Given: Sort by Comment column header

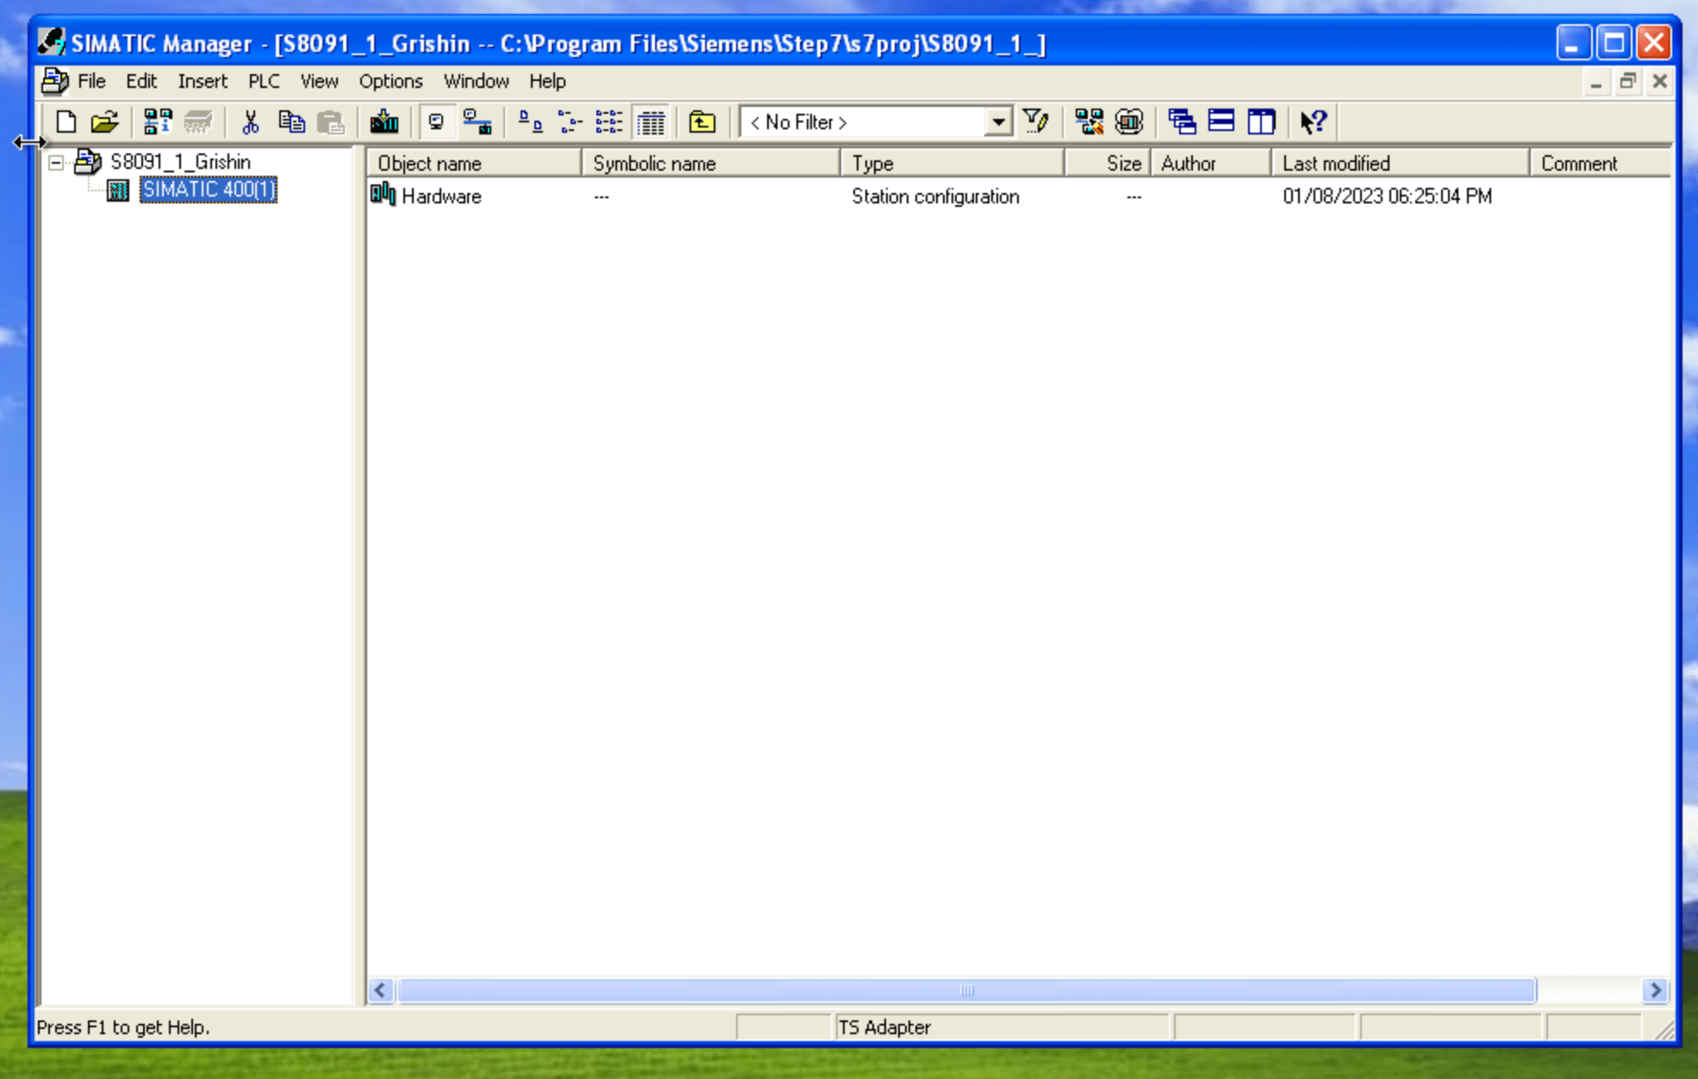Looking at the screenshot, I should coord(1600,163).
